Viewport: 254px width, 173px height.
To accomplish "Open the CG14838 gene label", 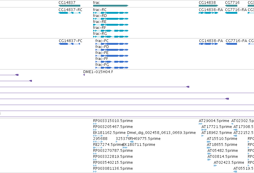I will pyautogui.click(x=207, y=3).
